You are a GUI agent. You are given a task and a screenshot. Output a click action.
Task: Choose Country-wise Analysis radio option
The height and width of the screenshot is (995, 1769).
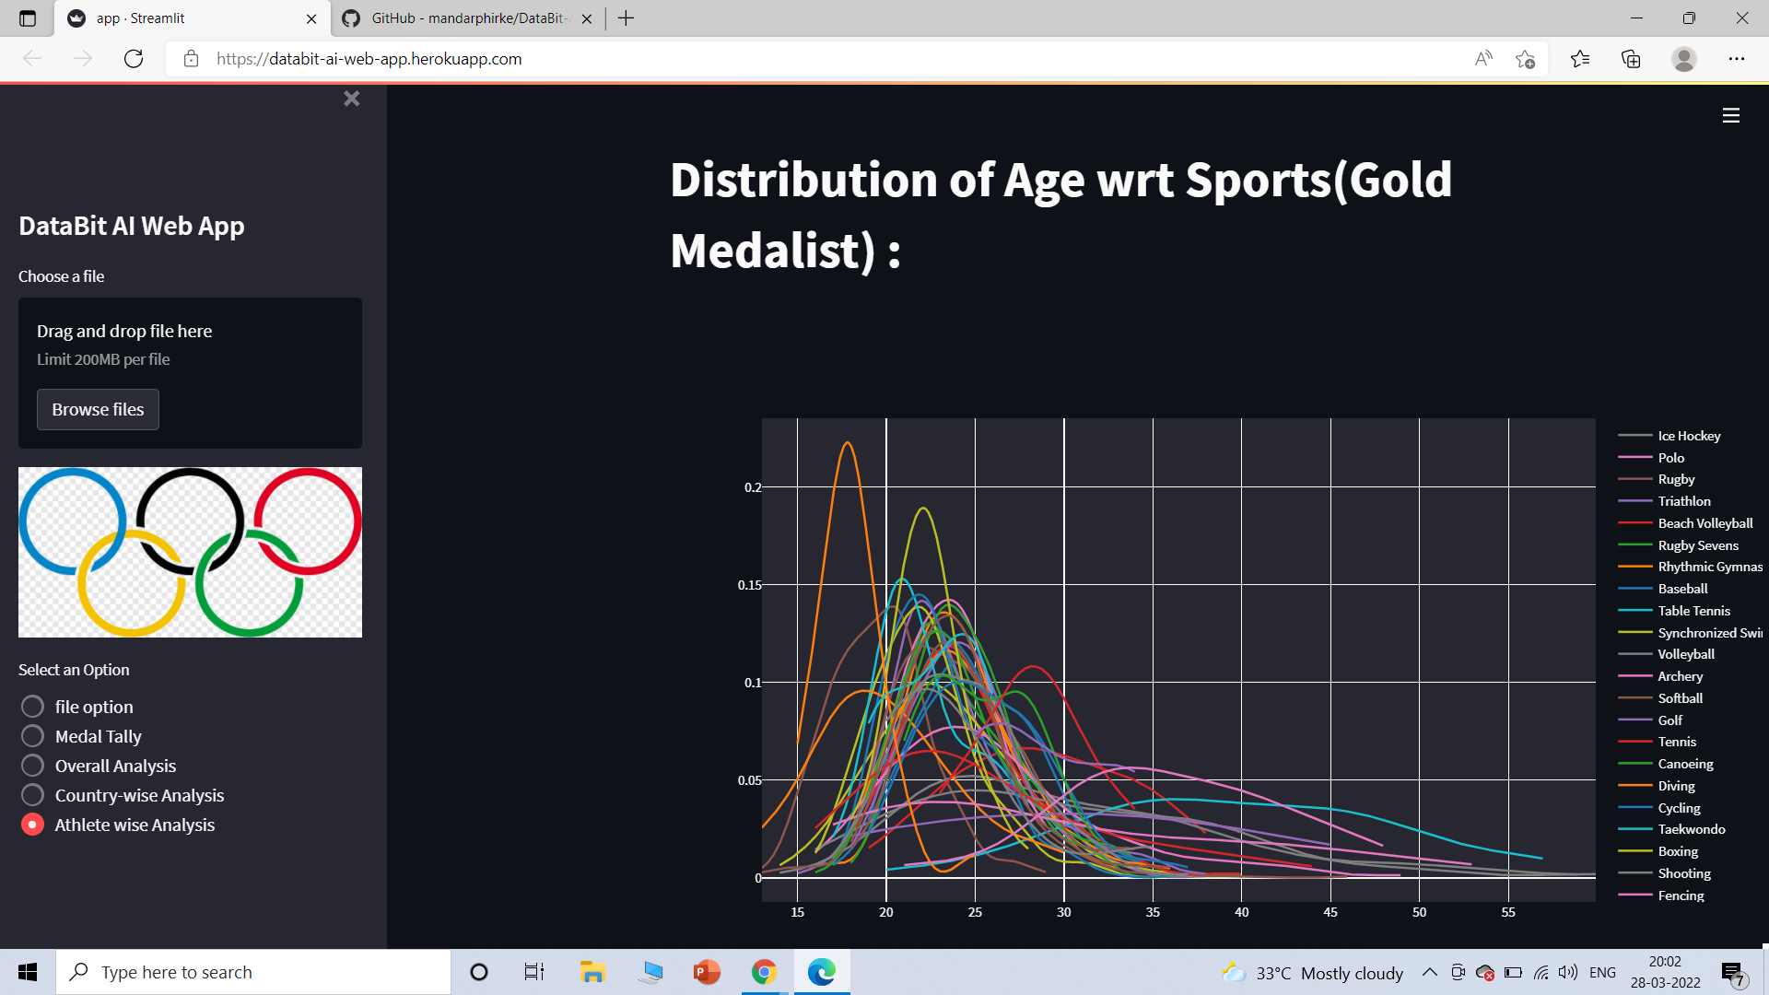(32, 795)
